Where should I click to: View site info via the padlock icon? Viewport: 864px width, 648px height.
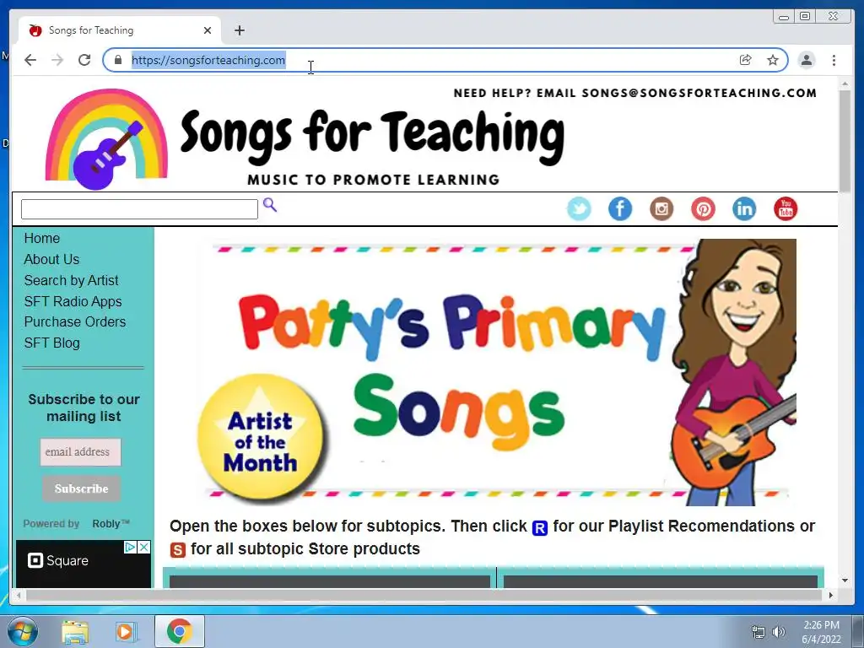(x=118, y=60)
